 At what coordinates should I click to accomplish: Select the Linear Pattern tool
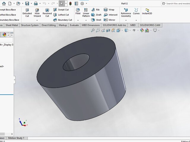pyautogui.click(x=86, y=12)
